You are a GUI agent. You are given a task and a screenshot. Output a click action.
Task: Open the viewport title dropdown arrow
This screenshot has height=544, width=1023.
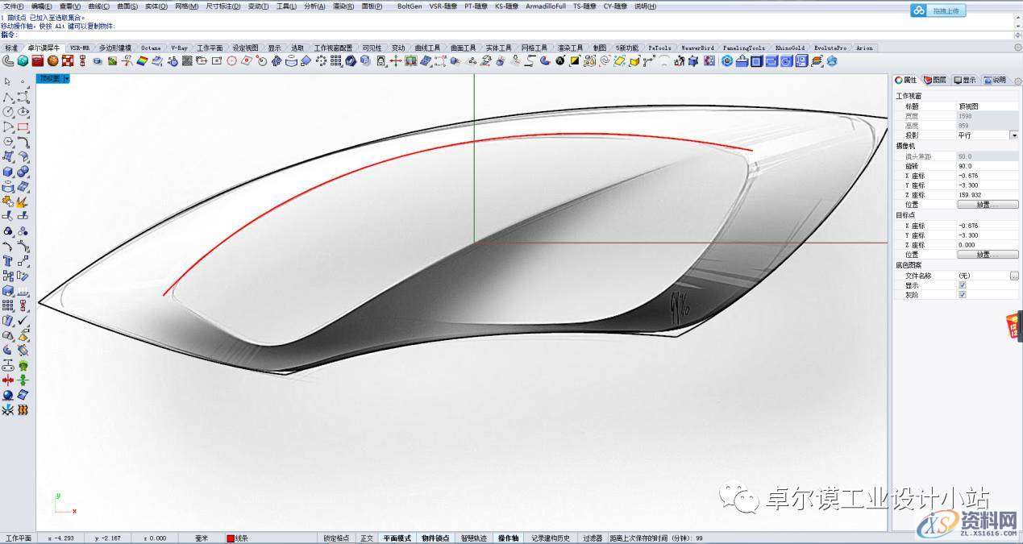pos(66,79)
